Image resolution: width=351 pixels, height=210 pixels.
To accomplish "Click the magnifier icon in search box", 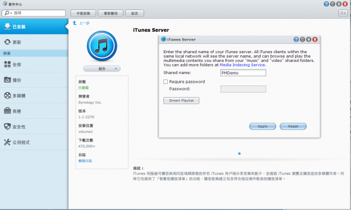I will 7,13.
